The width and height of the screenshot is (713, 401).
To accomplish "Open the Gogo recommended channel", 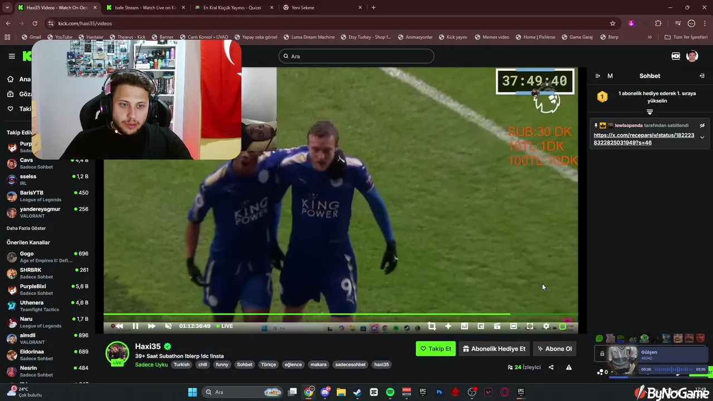I will pos(47,257).
